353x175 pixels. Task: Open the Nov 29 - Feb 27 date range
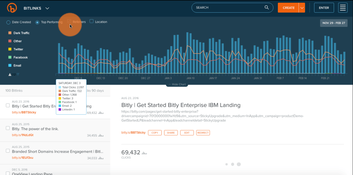click(334, 23)
